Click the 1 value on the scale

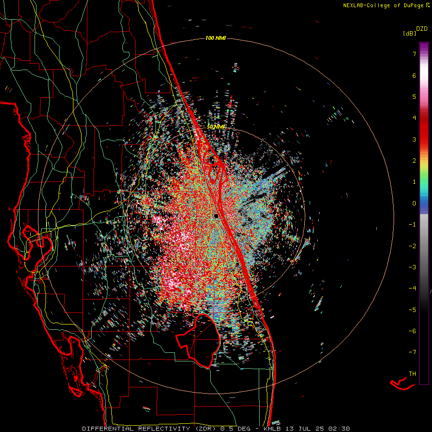[414, 182]
